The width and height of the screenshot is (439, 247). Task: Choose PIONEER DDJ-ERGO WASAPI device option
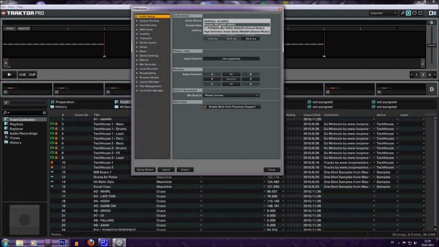click(x=237, y=28)
